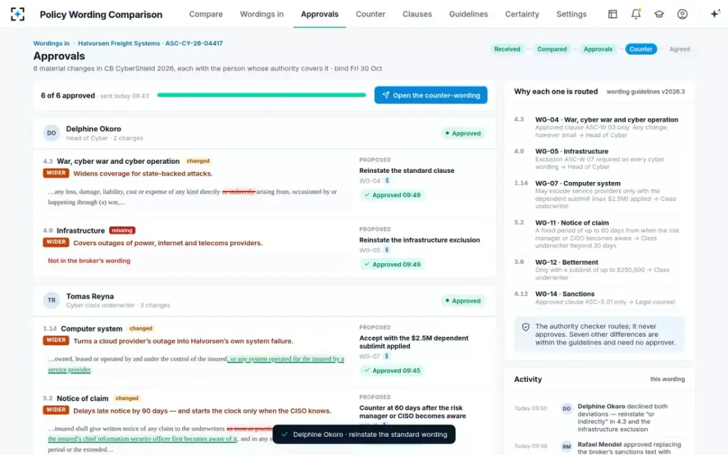Image resolution: width=728 pixels, height=455 pixels.
Task: Open the Guidelines tab
Action: click(468, 14)
